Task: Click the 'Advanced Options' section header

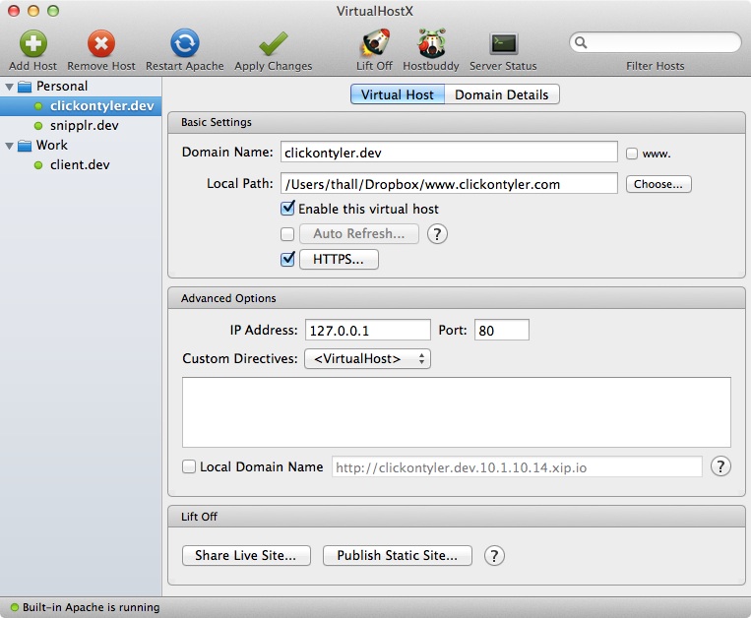Action: tap(457, 298)
